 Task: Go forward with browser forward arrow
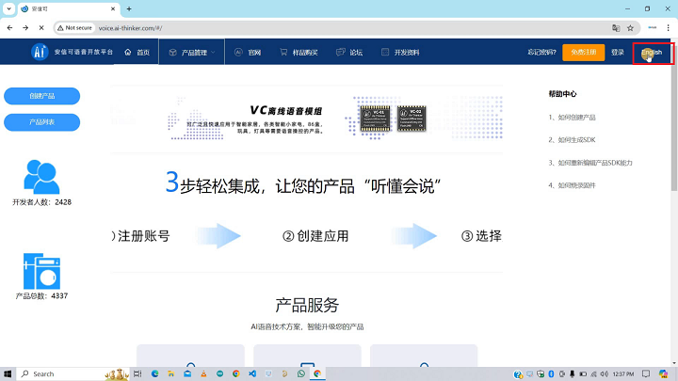[25, 27]
